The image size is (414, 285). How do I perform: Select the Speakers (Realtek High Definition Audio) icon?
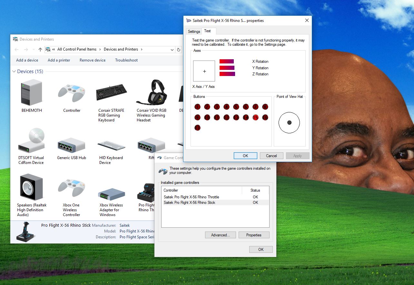32,187
